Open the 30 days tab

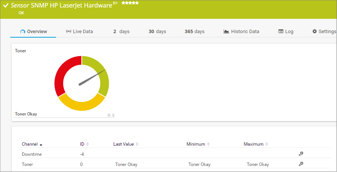(x=157, y=32)
